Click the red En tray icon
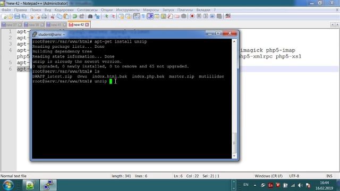Image resolution: width=340 pixels, height=191 pixels. (270, 185)
